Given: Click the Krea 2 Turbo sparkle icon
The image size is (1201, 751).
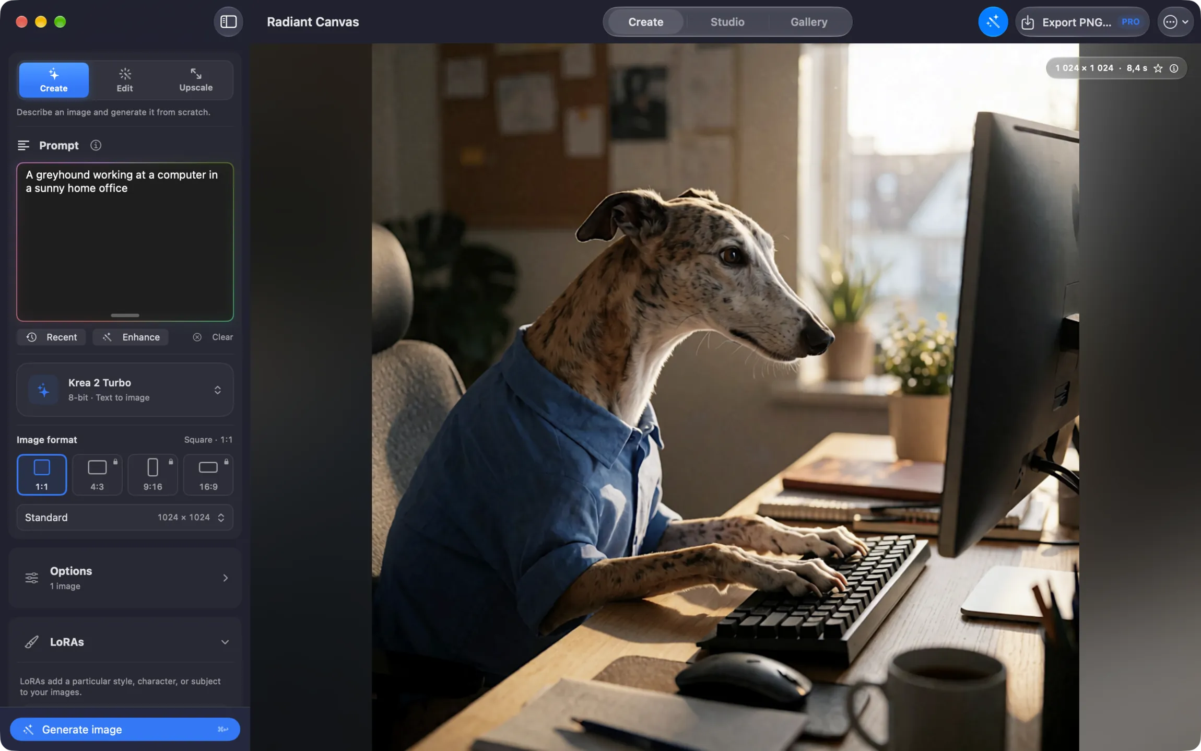Looking at the screenshot, I should (43, 390).
